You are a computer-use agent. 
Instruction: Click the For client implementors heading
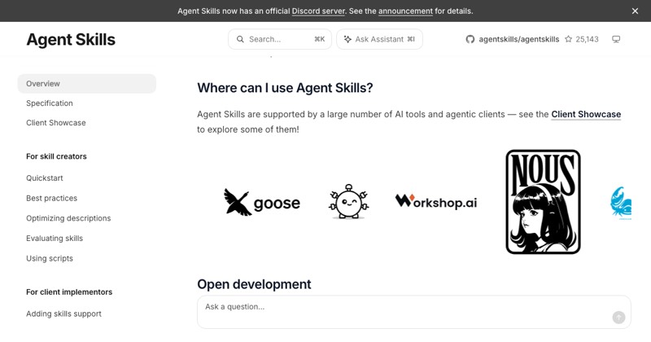(x=69, y=292)
